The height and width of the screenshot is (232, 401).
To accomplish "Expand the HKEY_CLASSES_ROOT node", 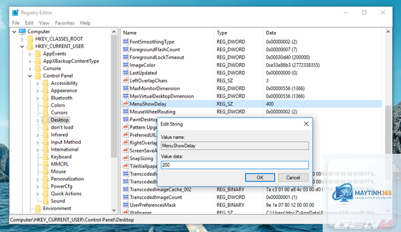I will point(23,39).
